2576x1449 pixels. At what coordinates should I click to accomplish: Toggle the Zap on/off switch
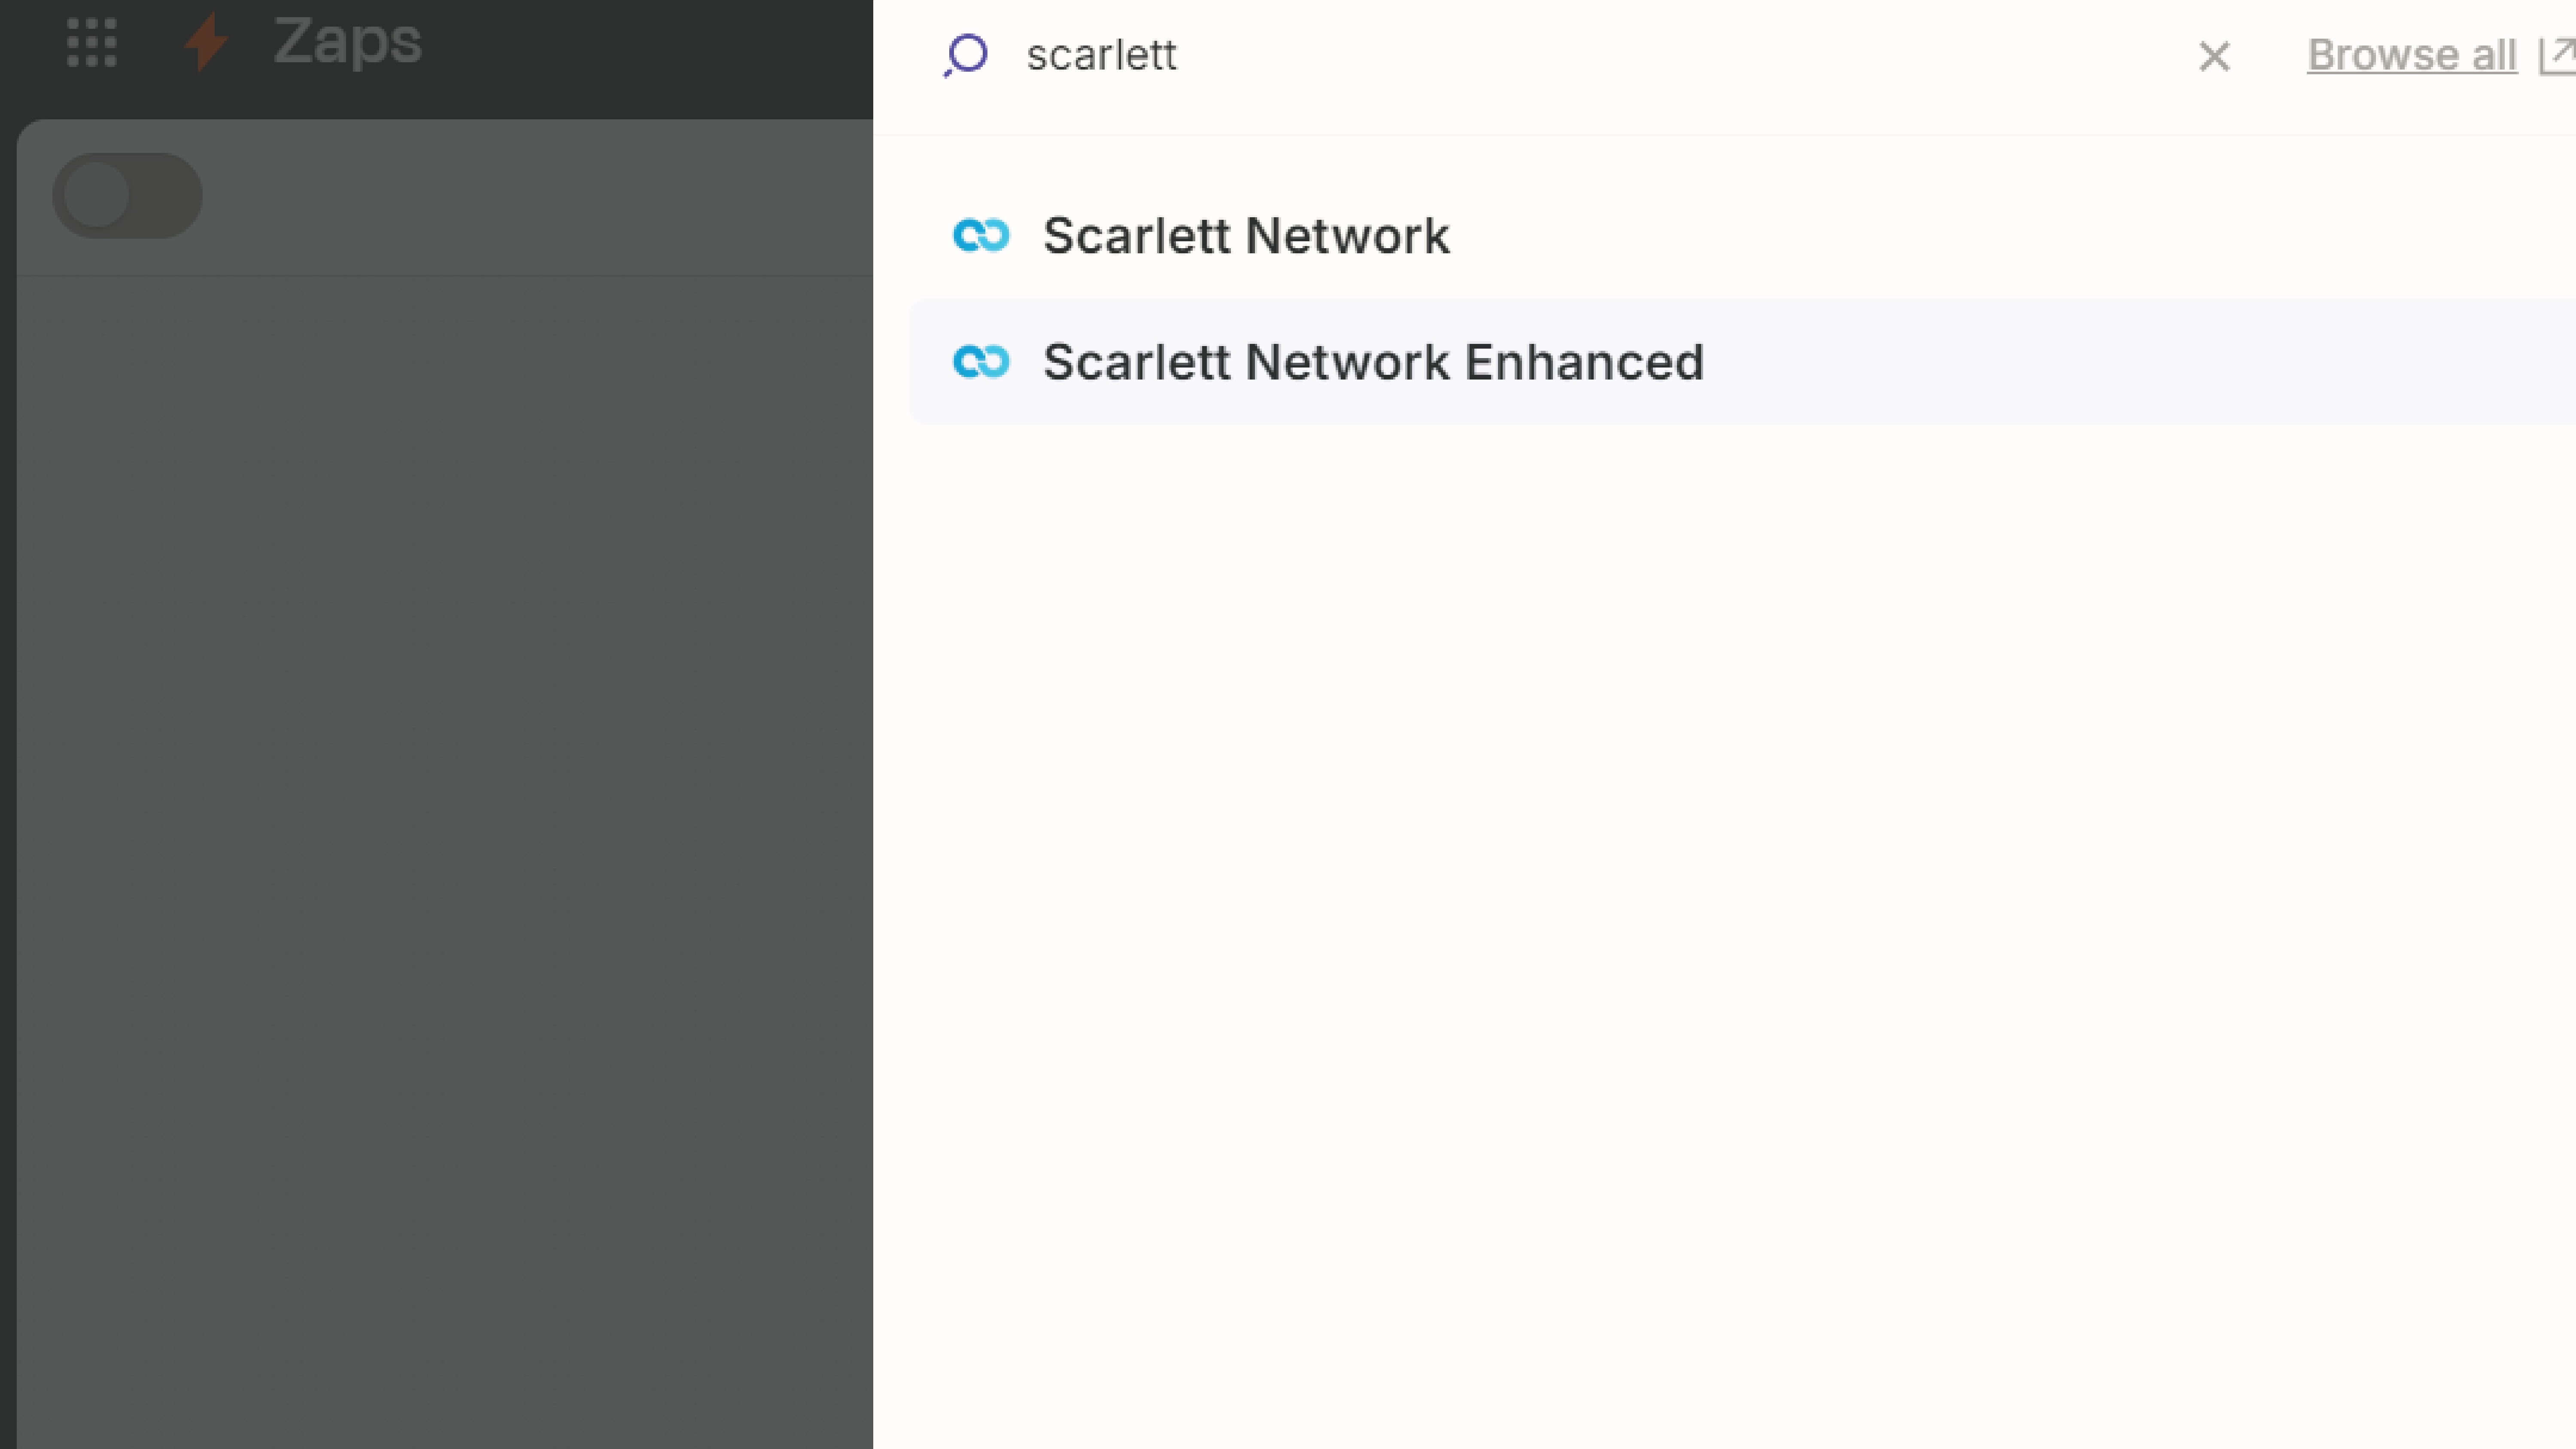128,196
